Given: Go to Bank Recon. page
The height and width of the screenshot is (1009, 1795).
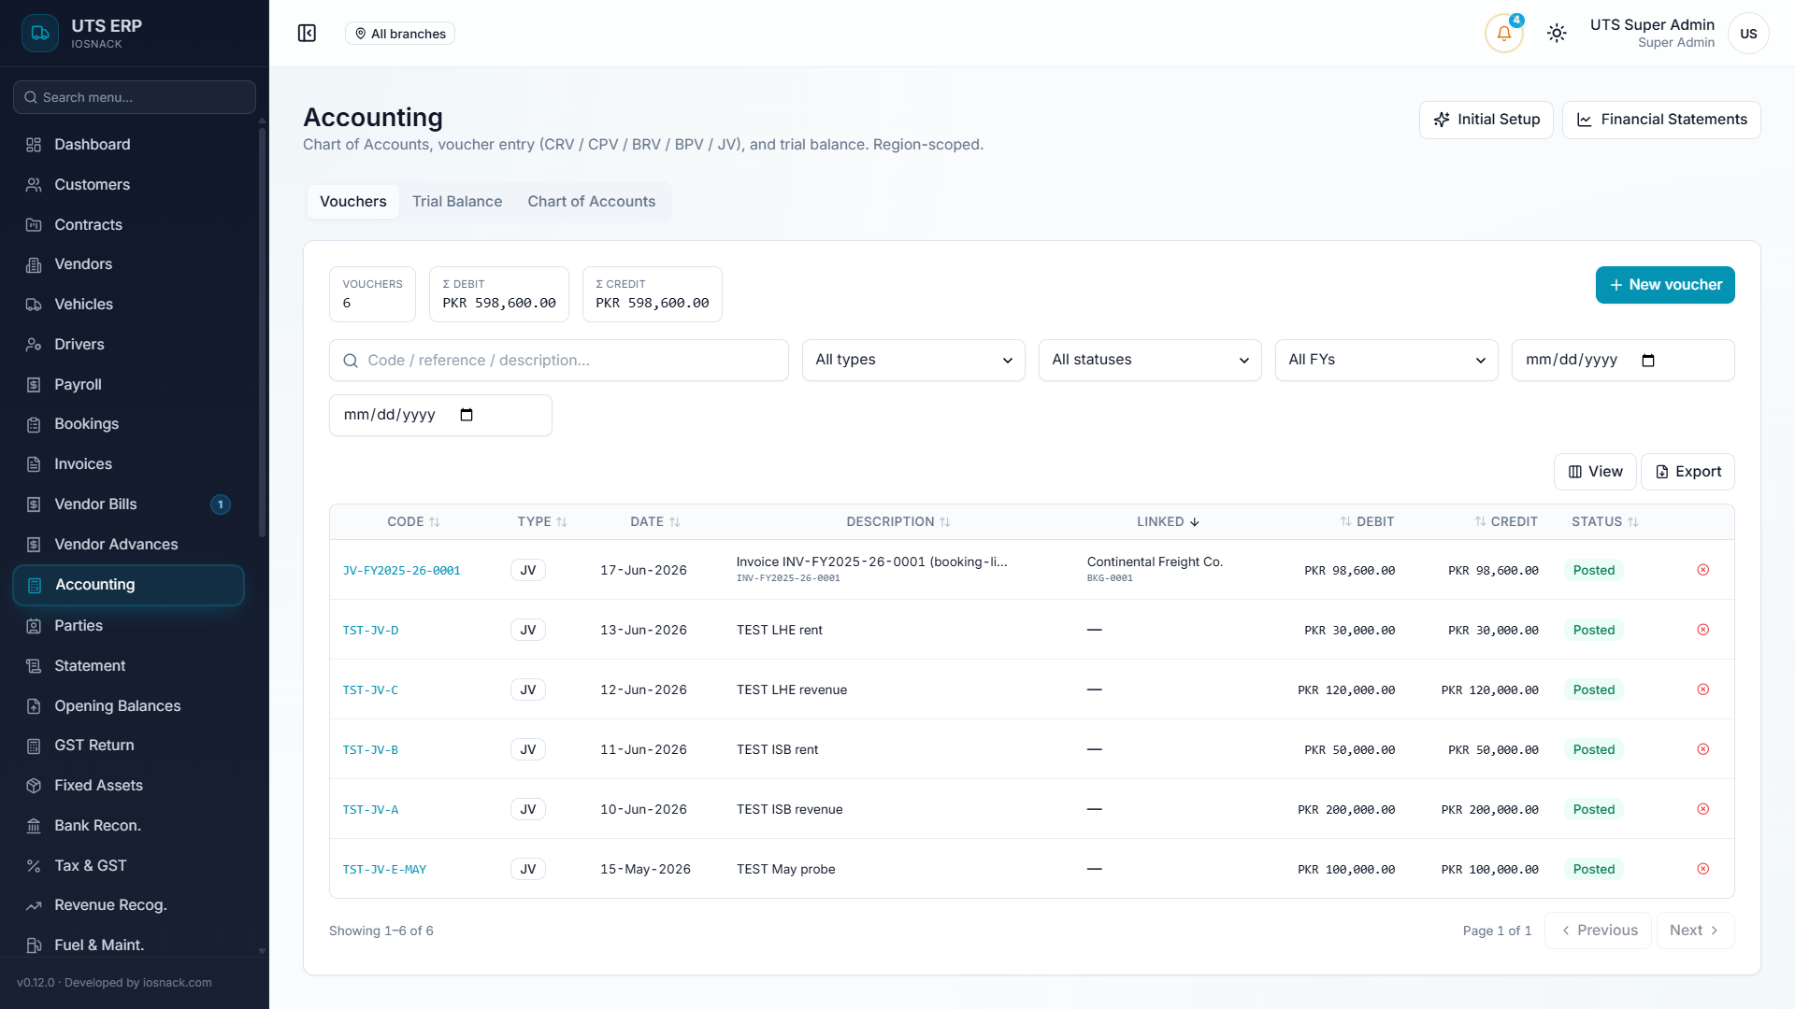Looking at the screenshot, I should pos(129,826).
